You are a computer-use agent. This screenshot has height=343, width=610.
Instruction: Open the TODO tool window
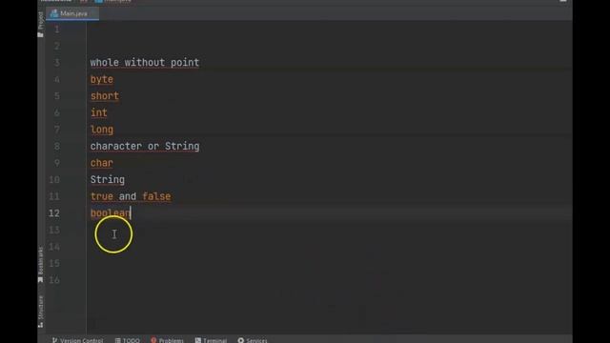[127, 340]
